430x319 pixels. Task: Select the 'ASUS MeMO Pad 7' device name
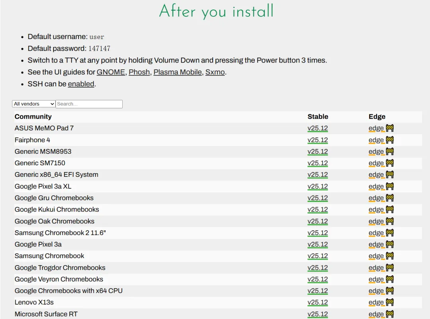coord(44,128)
